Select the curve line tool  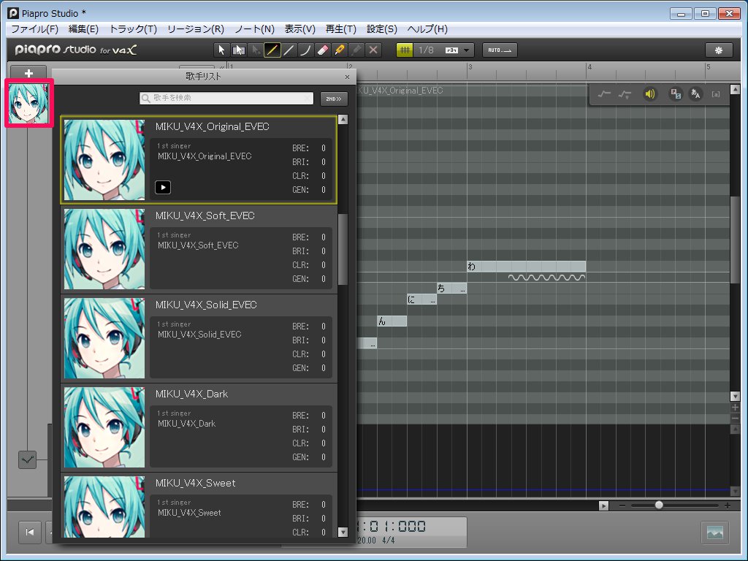click(305, 50)
